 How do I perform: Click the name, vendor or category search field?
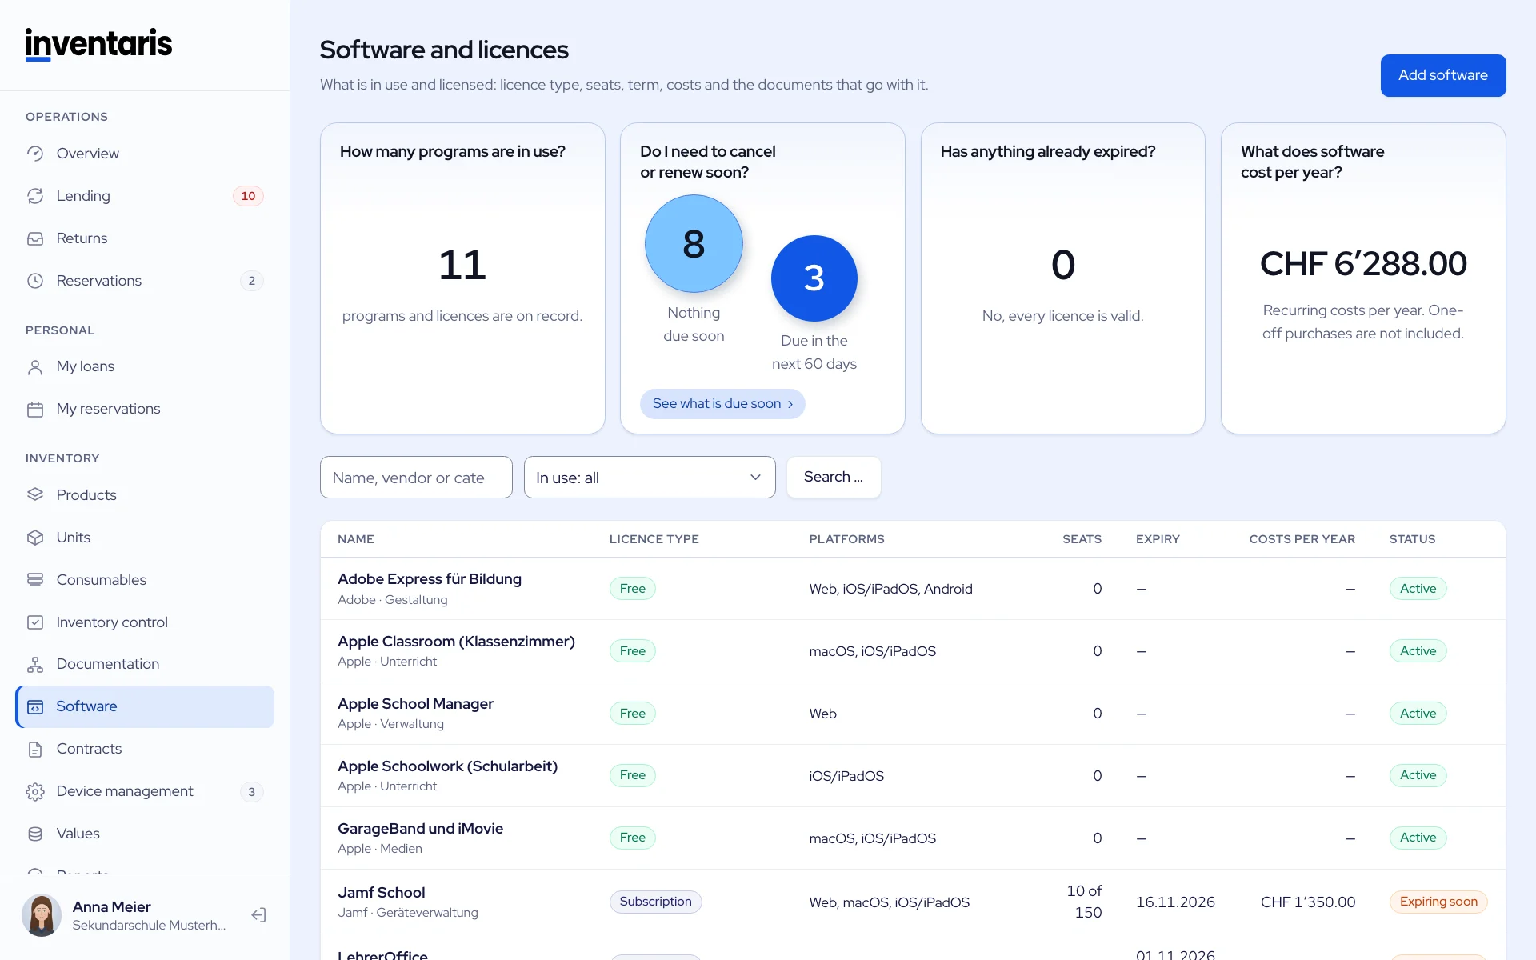click(x=416, y=478)
